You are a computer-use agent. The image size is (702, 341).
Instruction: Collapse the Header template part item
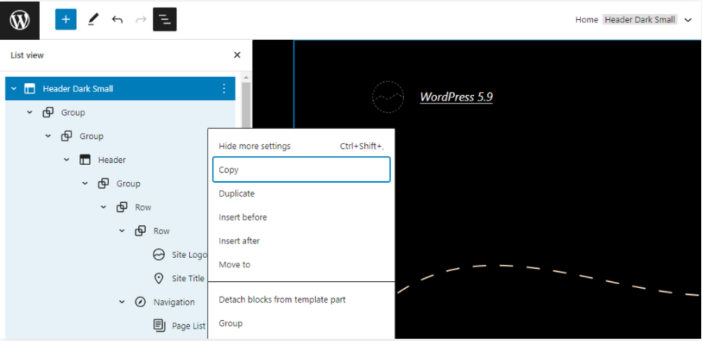tap(67, 160)
